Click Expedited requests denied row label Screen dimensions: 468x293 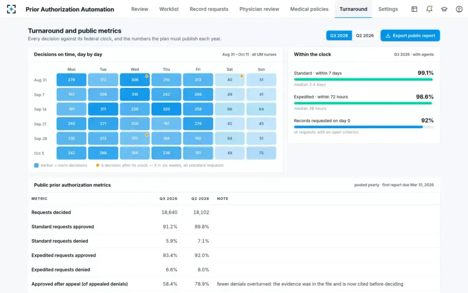(61, 270)
